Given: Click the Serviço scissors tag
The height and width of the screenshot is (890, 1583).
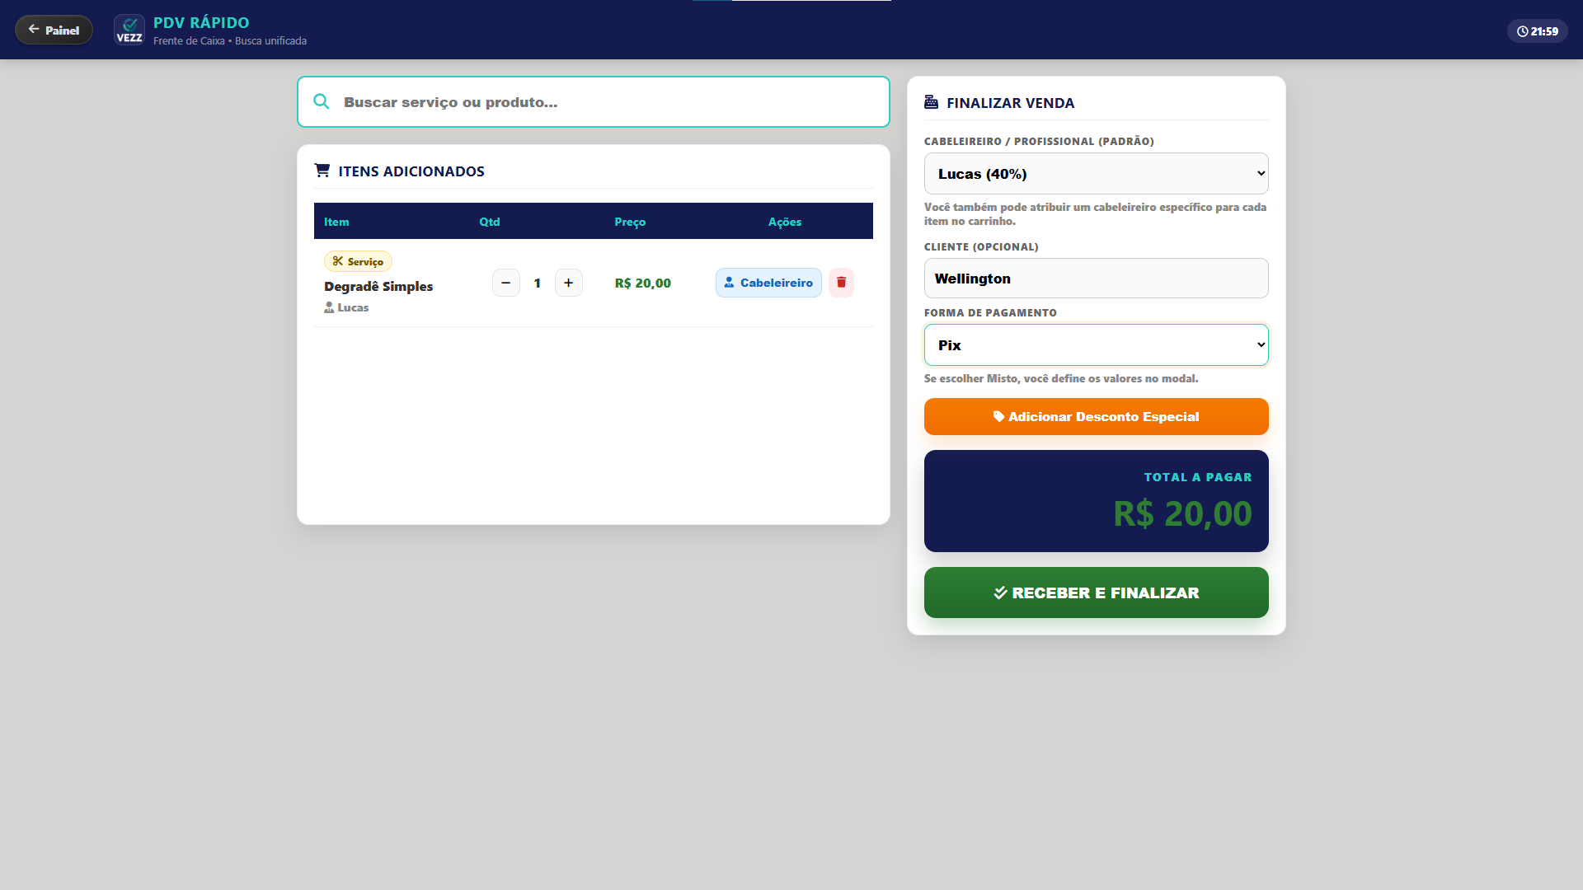Looking at the screenshot, I should pos(358,261).
